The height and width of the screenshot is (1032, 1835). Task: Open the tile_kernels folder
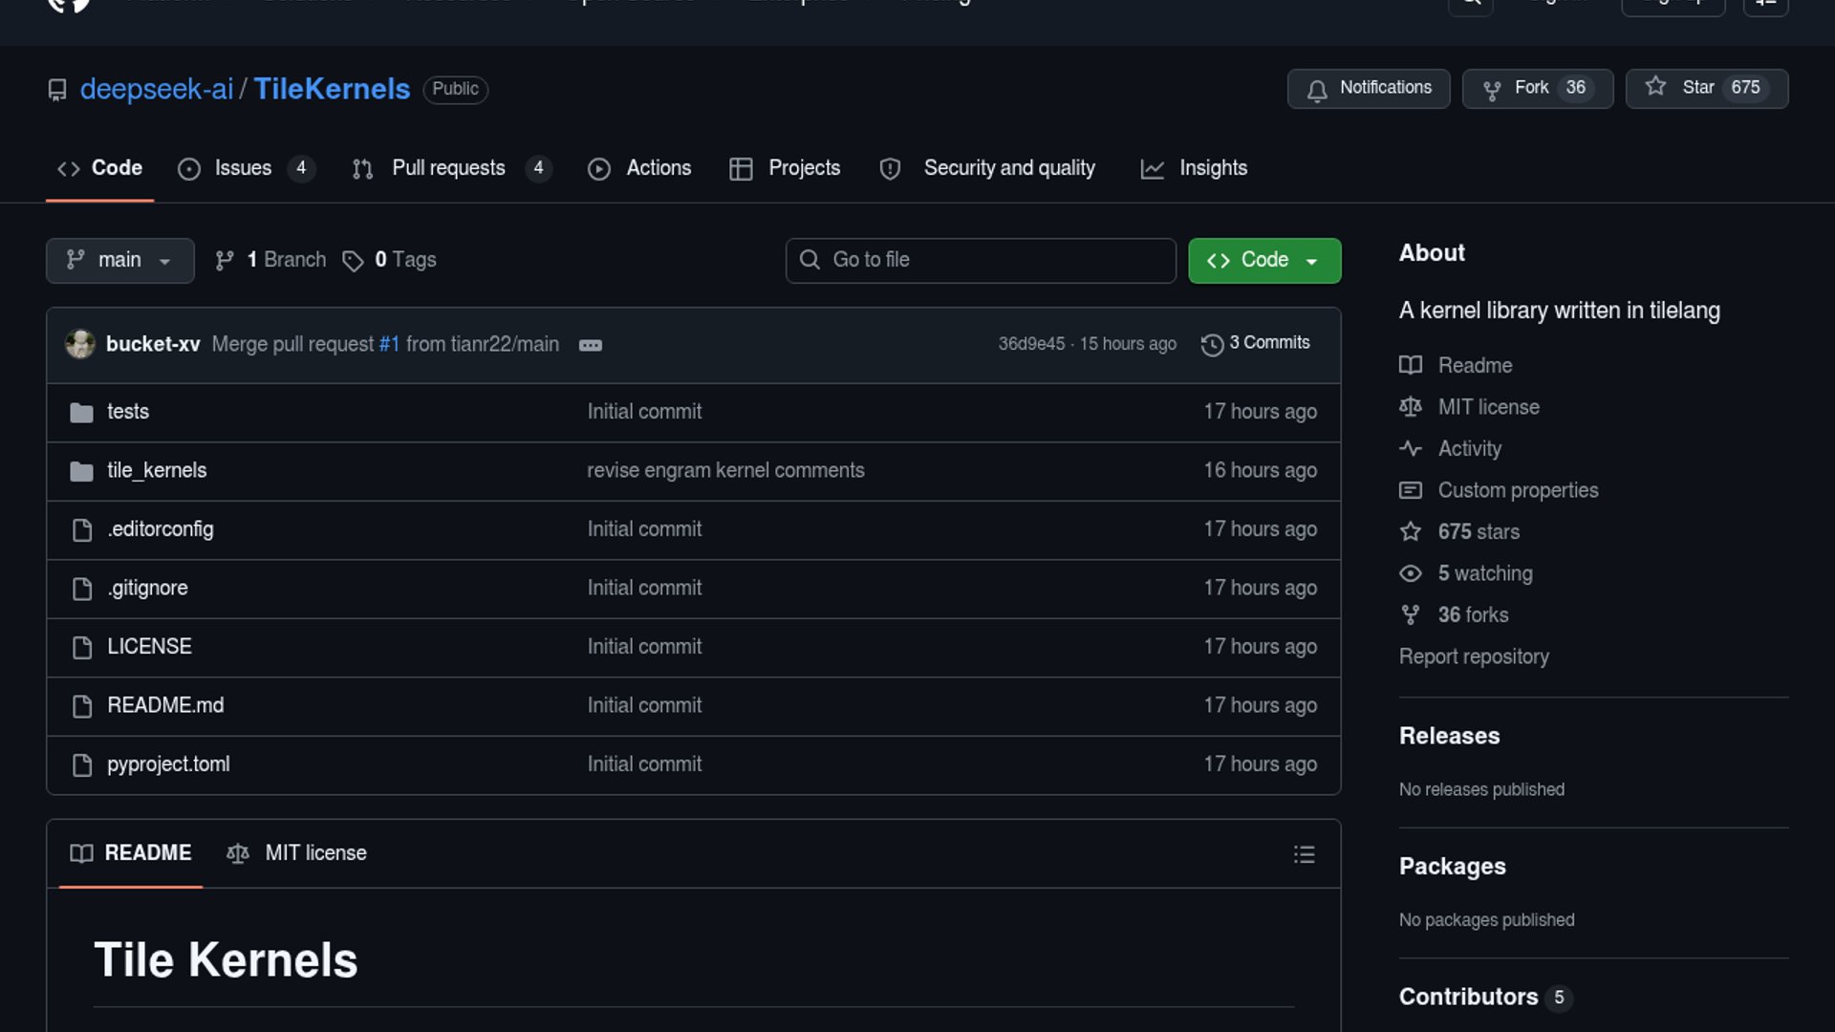pyautogui.click(x=157, y=471)
